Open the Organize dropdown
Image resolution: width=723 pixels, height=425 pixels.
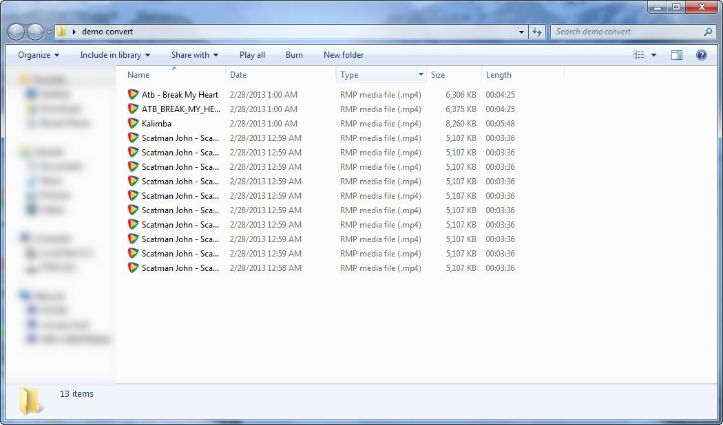click(36, 55)
